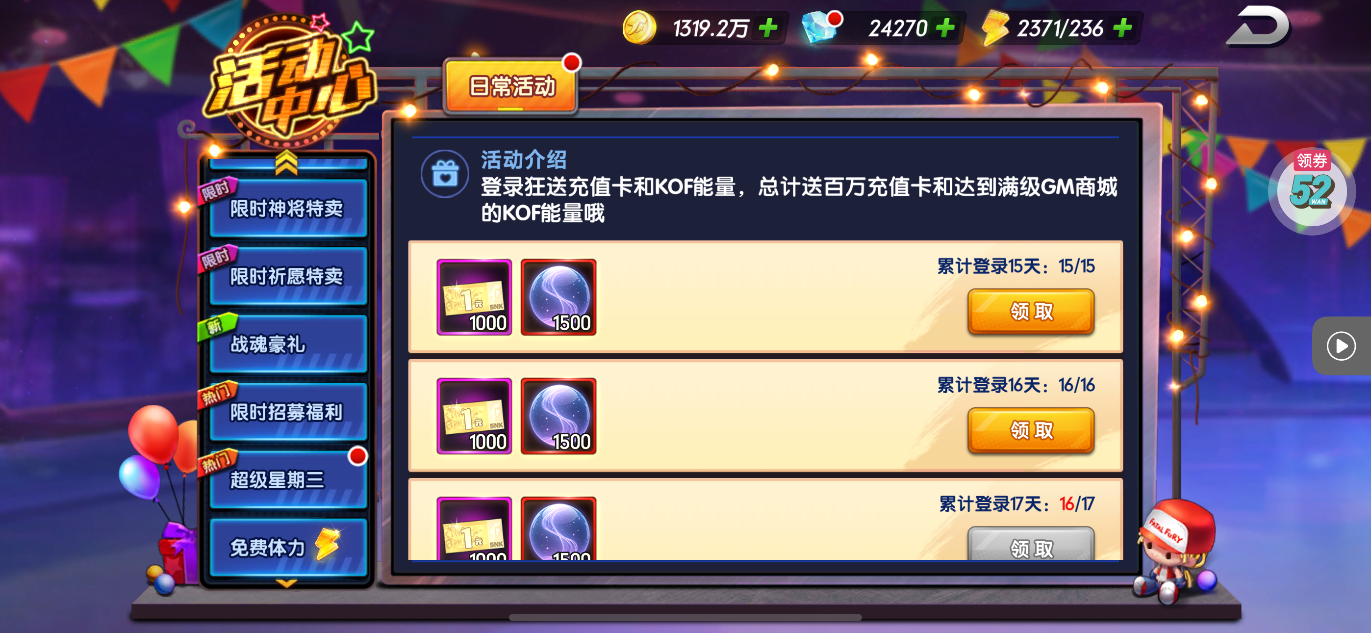Screen dimensions: 1371x633
Task: Expand activity list upward with chevron
Action: point(286,162)
